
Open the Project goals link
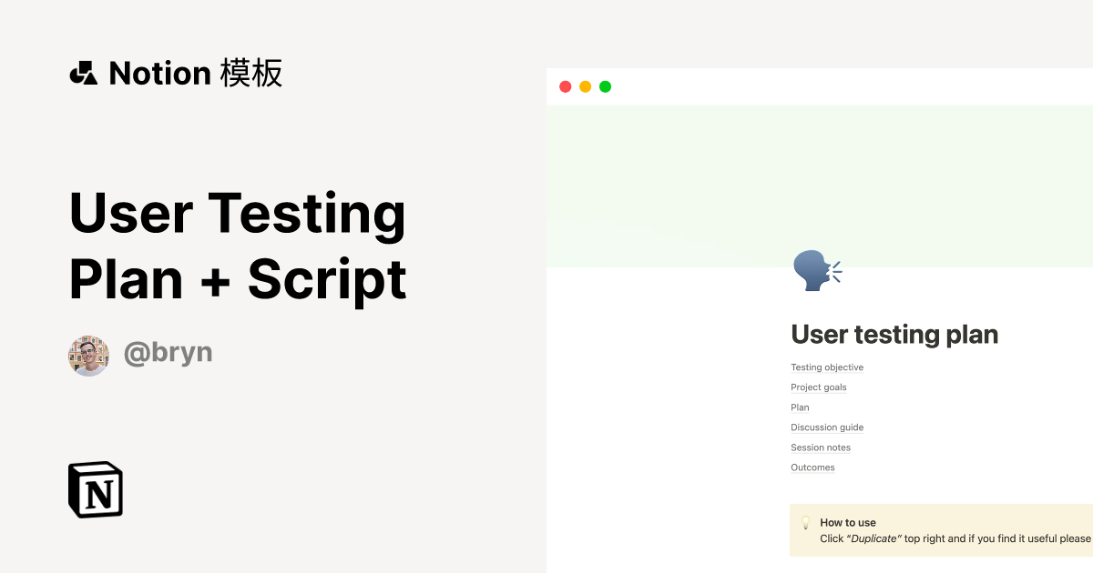(x=818, y=387)
